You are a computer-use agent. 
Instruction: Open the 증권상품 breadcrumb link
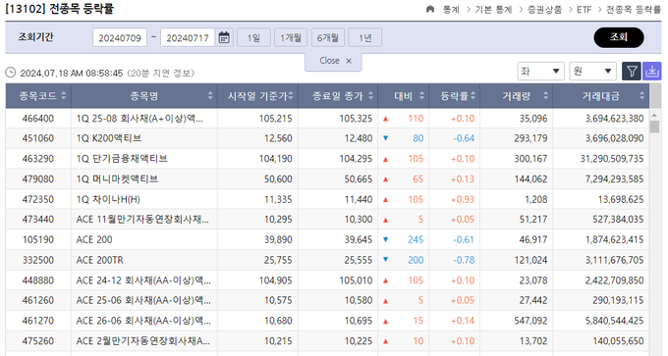tap(545, 10)
